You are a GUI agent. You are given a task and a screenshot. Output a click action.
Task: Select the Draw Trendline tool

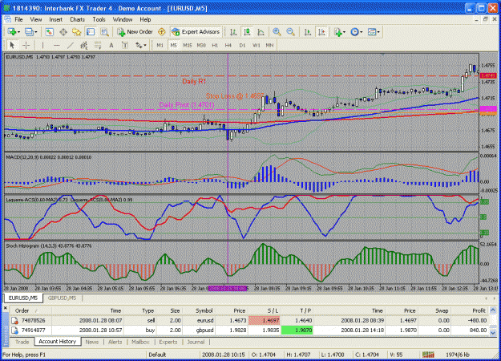[71, 46]
